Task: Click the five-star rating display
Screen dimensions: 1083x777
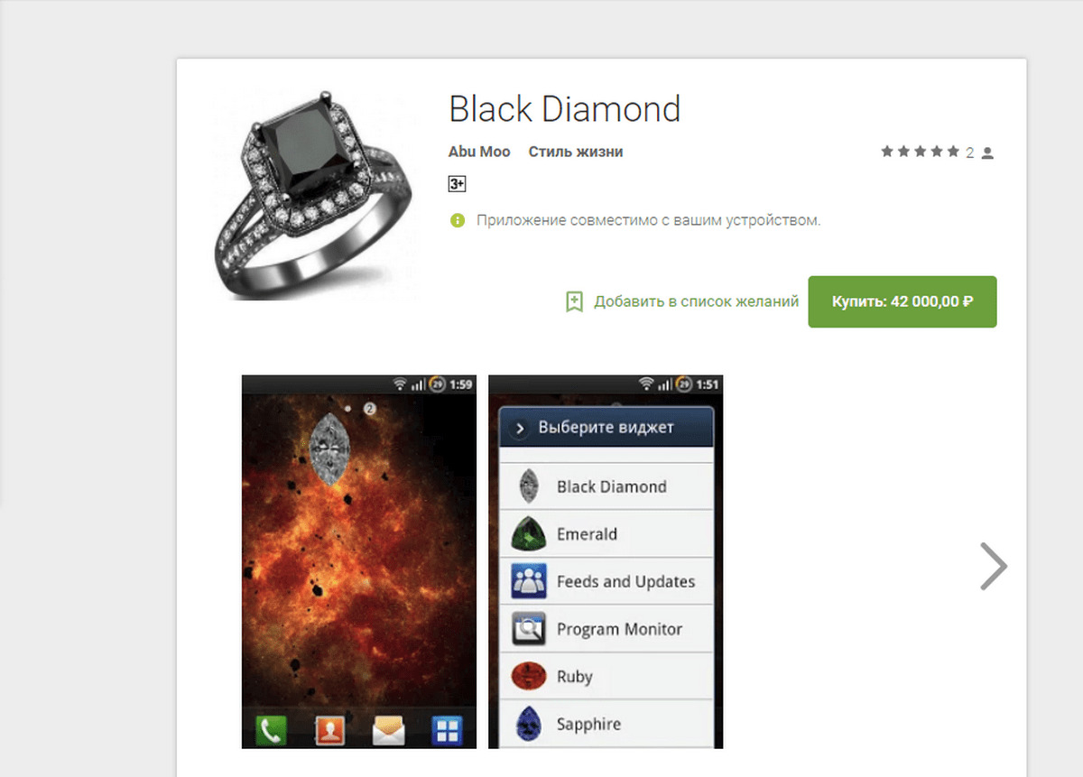Action: [921, 153]
